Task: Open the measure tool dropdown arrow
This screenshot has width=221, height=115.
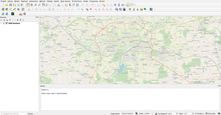Action: (125, 5)
